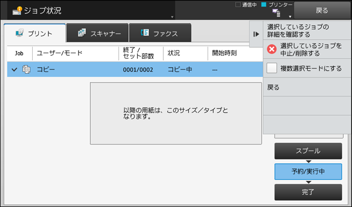Click the red X cancel/delete job icon
The width and height of the screenshot is (352, 207).
(272, 49)
